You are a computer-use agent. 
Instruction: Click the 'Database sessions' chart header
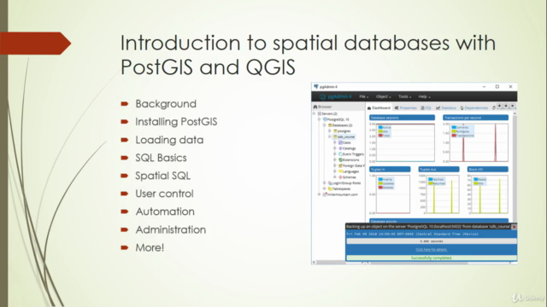[402, 118]
